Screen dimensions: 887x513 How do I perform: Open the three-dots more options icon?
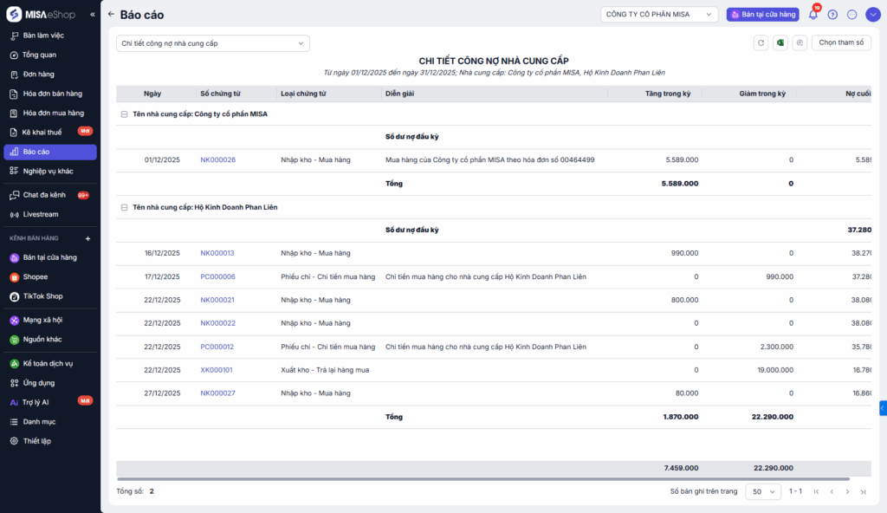click(851, 15)
